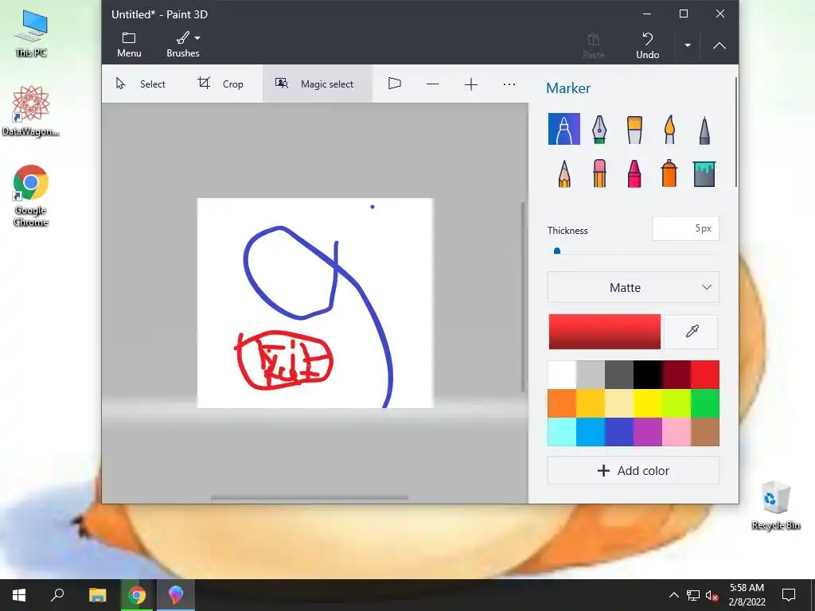The height and width of the screenshot is (611, 815).
Task: Pick the purple color swatch
Action: (x=648, y=432)
